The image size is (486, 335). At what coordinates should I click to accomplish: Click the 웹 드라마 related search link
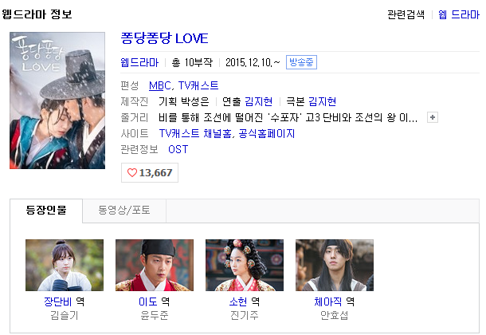(x=459, y=14)
